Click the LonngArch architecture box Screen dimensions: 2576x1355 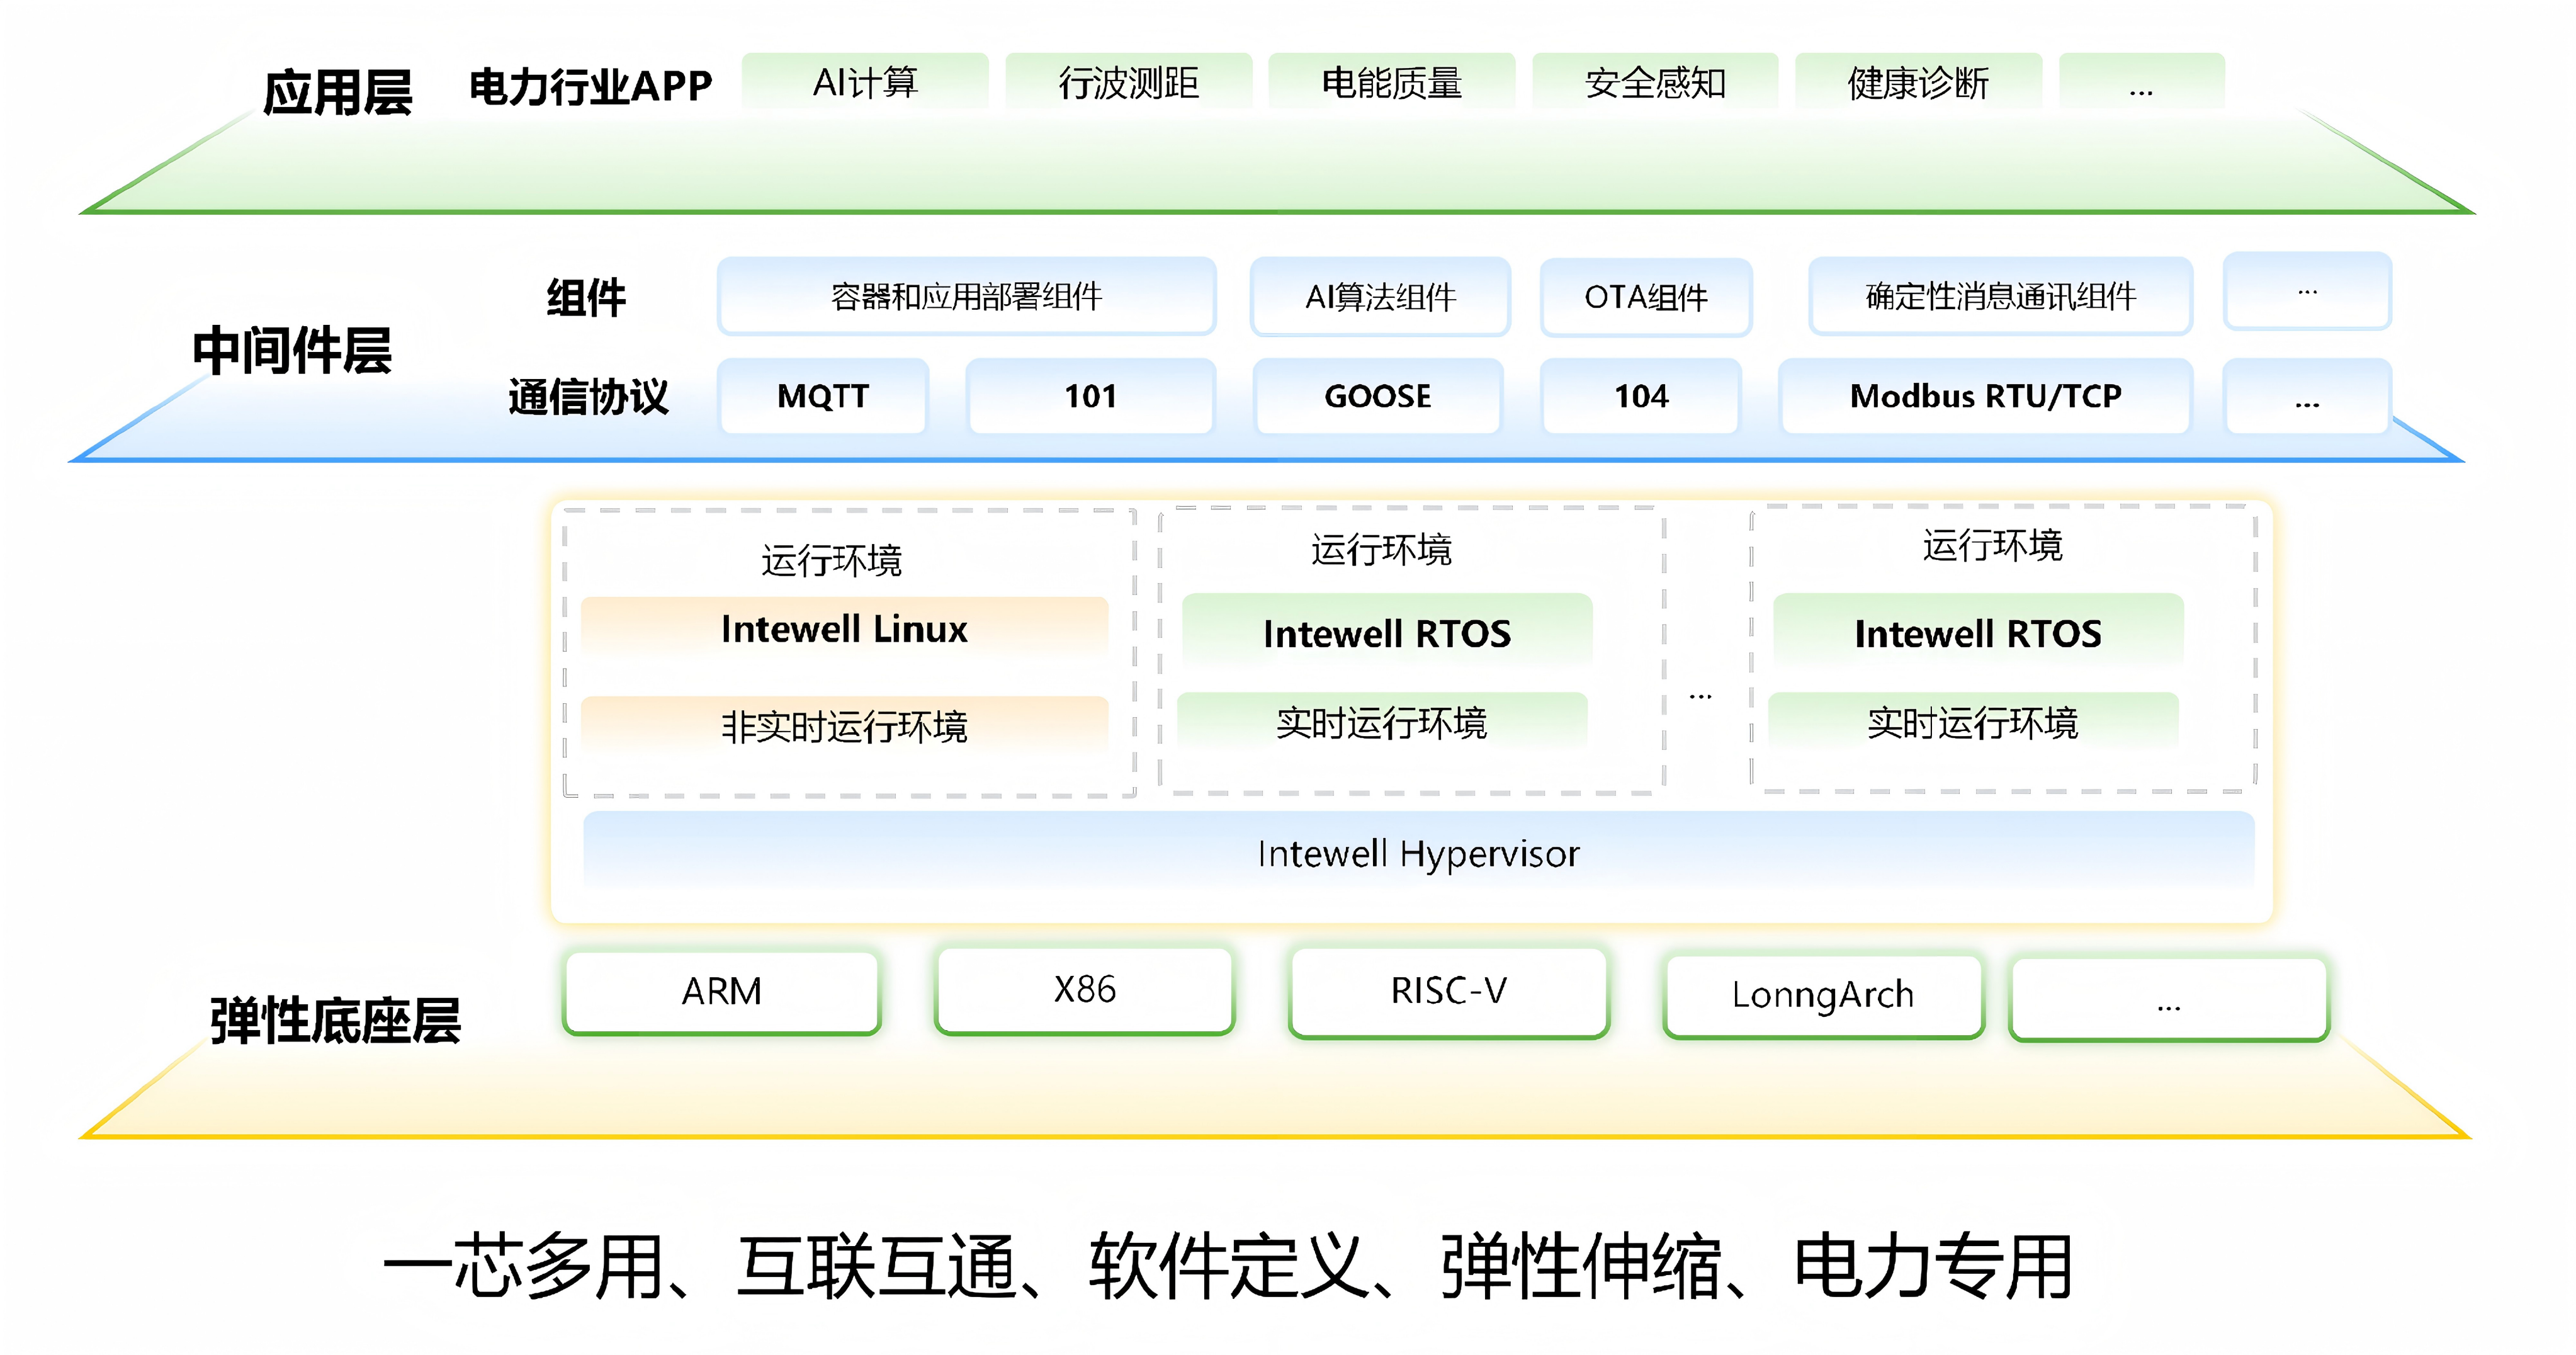[1822, 995]
